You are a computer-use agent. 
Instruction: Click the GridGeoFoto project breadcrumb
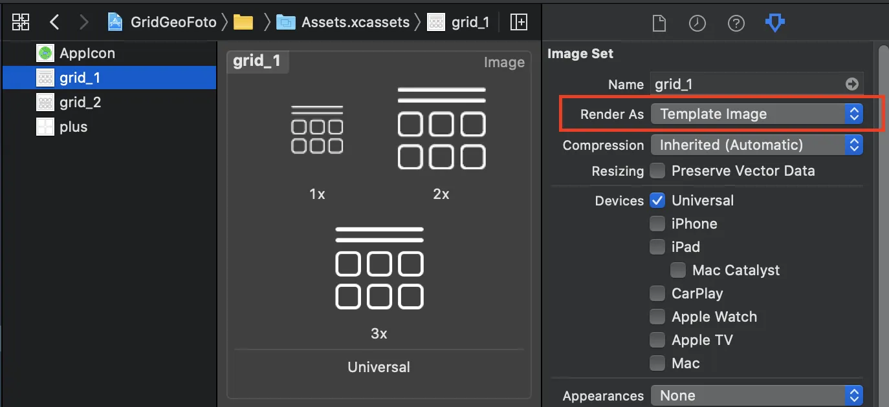tap(173, 23)
